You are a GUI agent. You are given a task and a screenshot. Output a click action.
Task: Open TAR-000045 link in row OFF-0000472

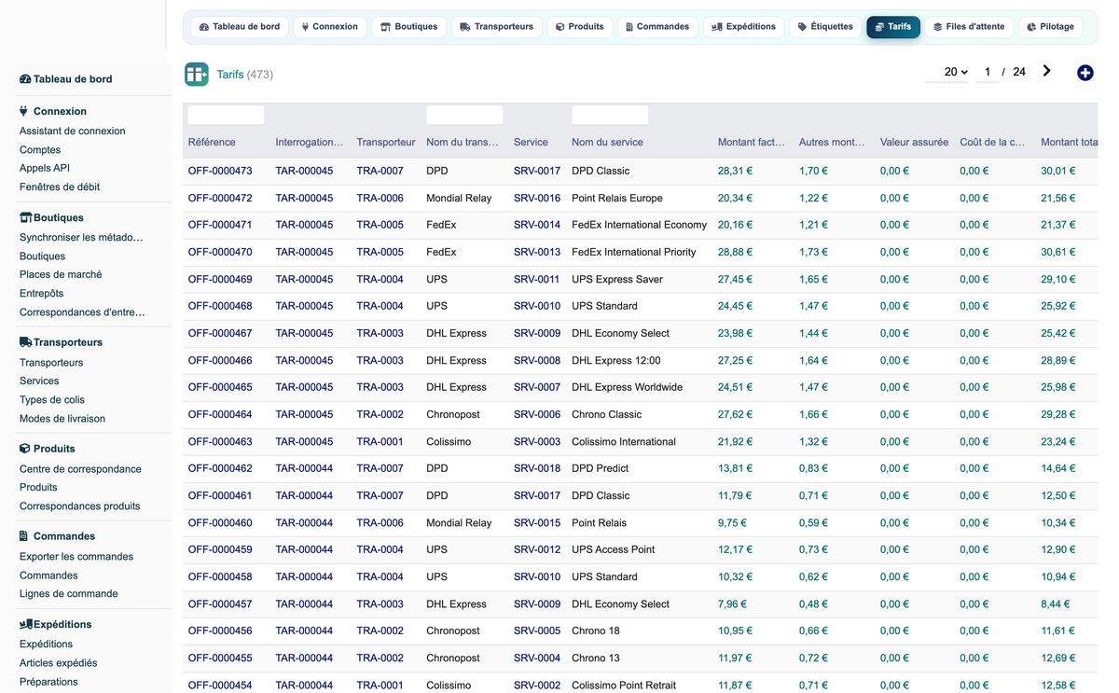coord(304,198)
